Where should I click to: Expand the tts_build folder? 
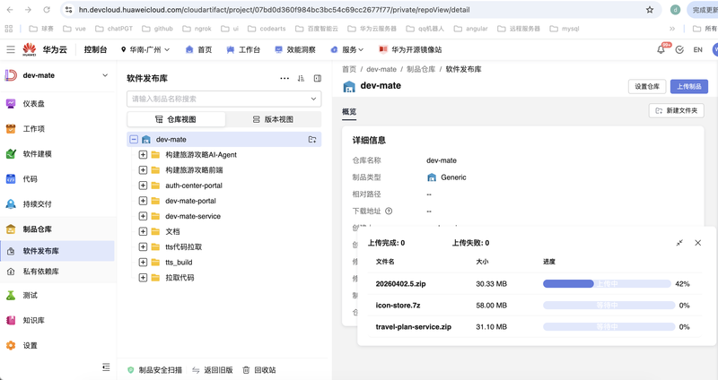(x=143, y=262)
